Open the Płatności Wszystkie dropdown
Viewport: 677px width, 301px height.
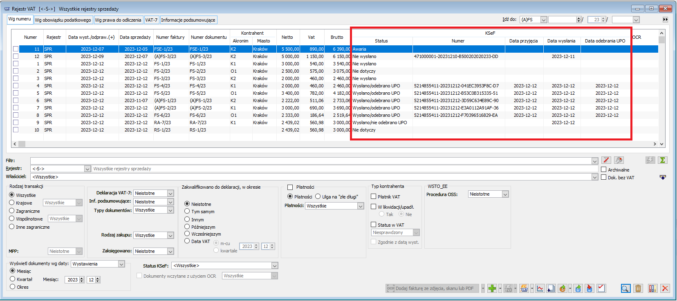[361, 206]
